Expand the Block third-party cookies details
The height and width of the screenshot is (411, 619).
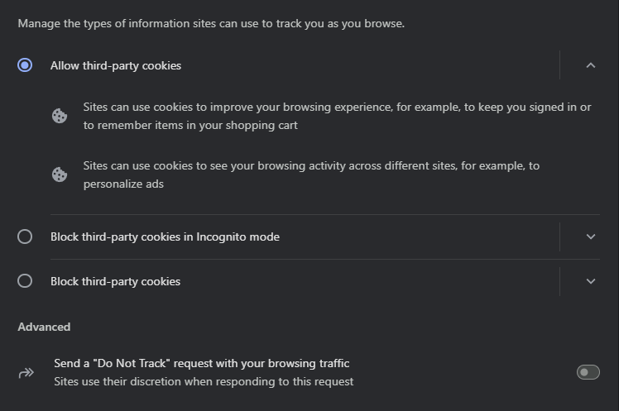(x=591, y=281)
